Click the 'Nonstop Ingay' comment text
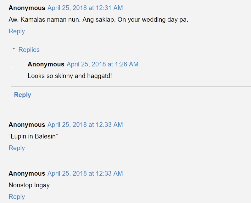This screenshot has height=203, width=251. click(29, 185)
